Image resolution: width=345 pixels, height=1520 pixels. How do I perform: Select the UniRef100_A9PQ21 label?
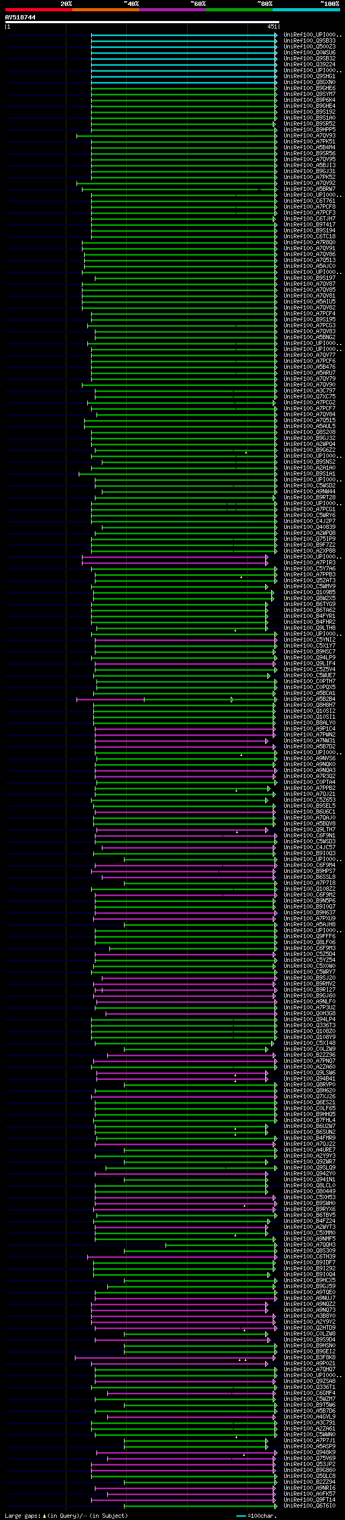309,1363
